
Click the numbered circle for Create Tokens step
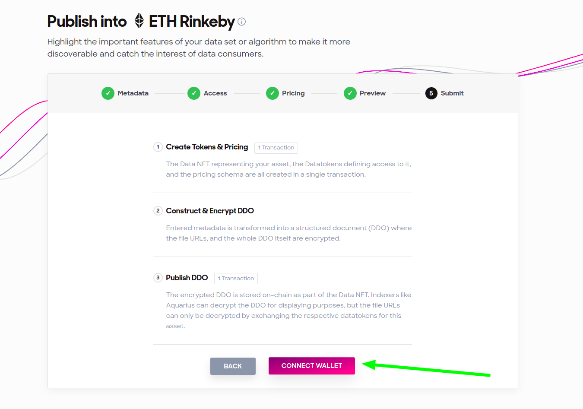point(158,147)
